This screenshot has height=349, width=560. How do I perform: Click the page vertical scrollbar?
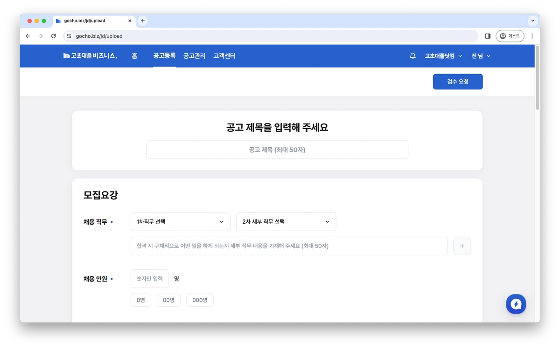pos(537,78)
